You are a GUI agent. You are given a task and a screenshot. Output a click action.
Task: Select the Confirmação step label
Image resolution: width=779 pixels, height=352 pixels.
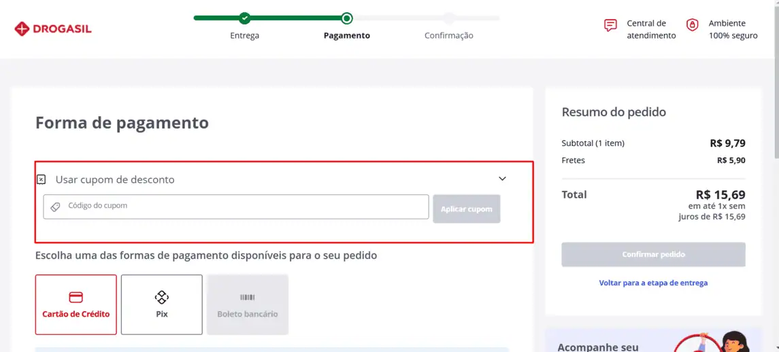[x=448, y=36]
